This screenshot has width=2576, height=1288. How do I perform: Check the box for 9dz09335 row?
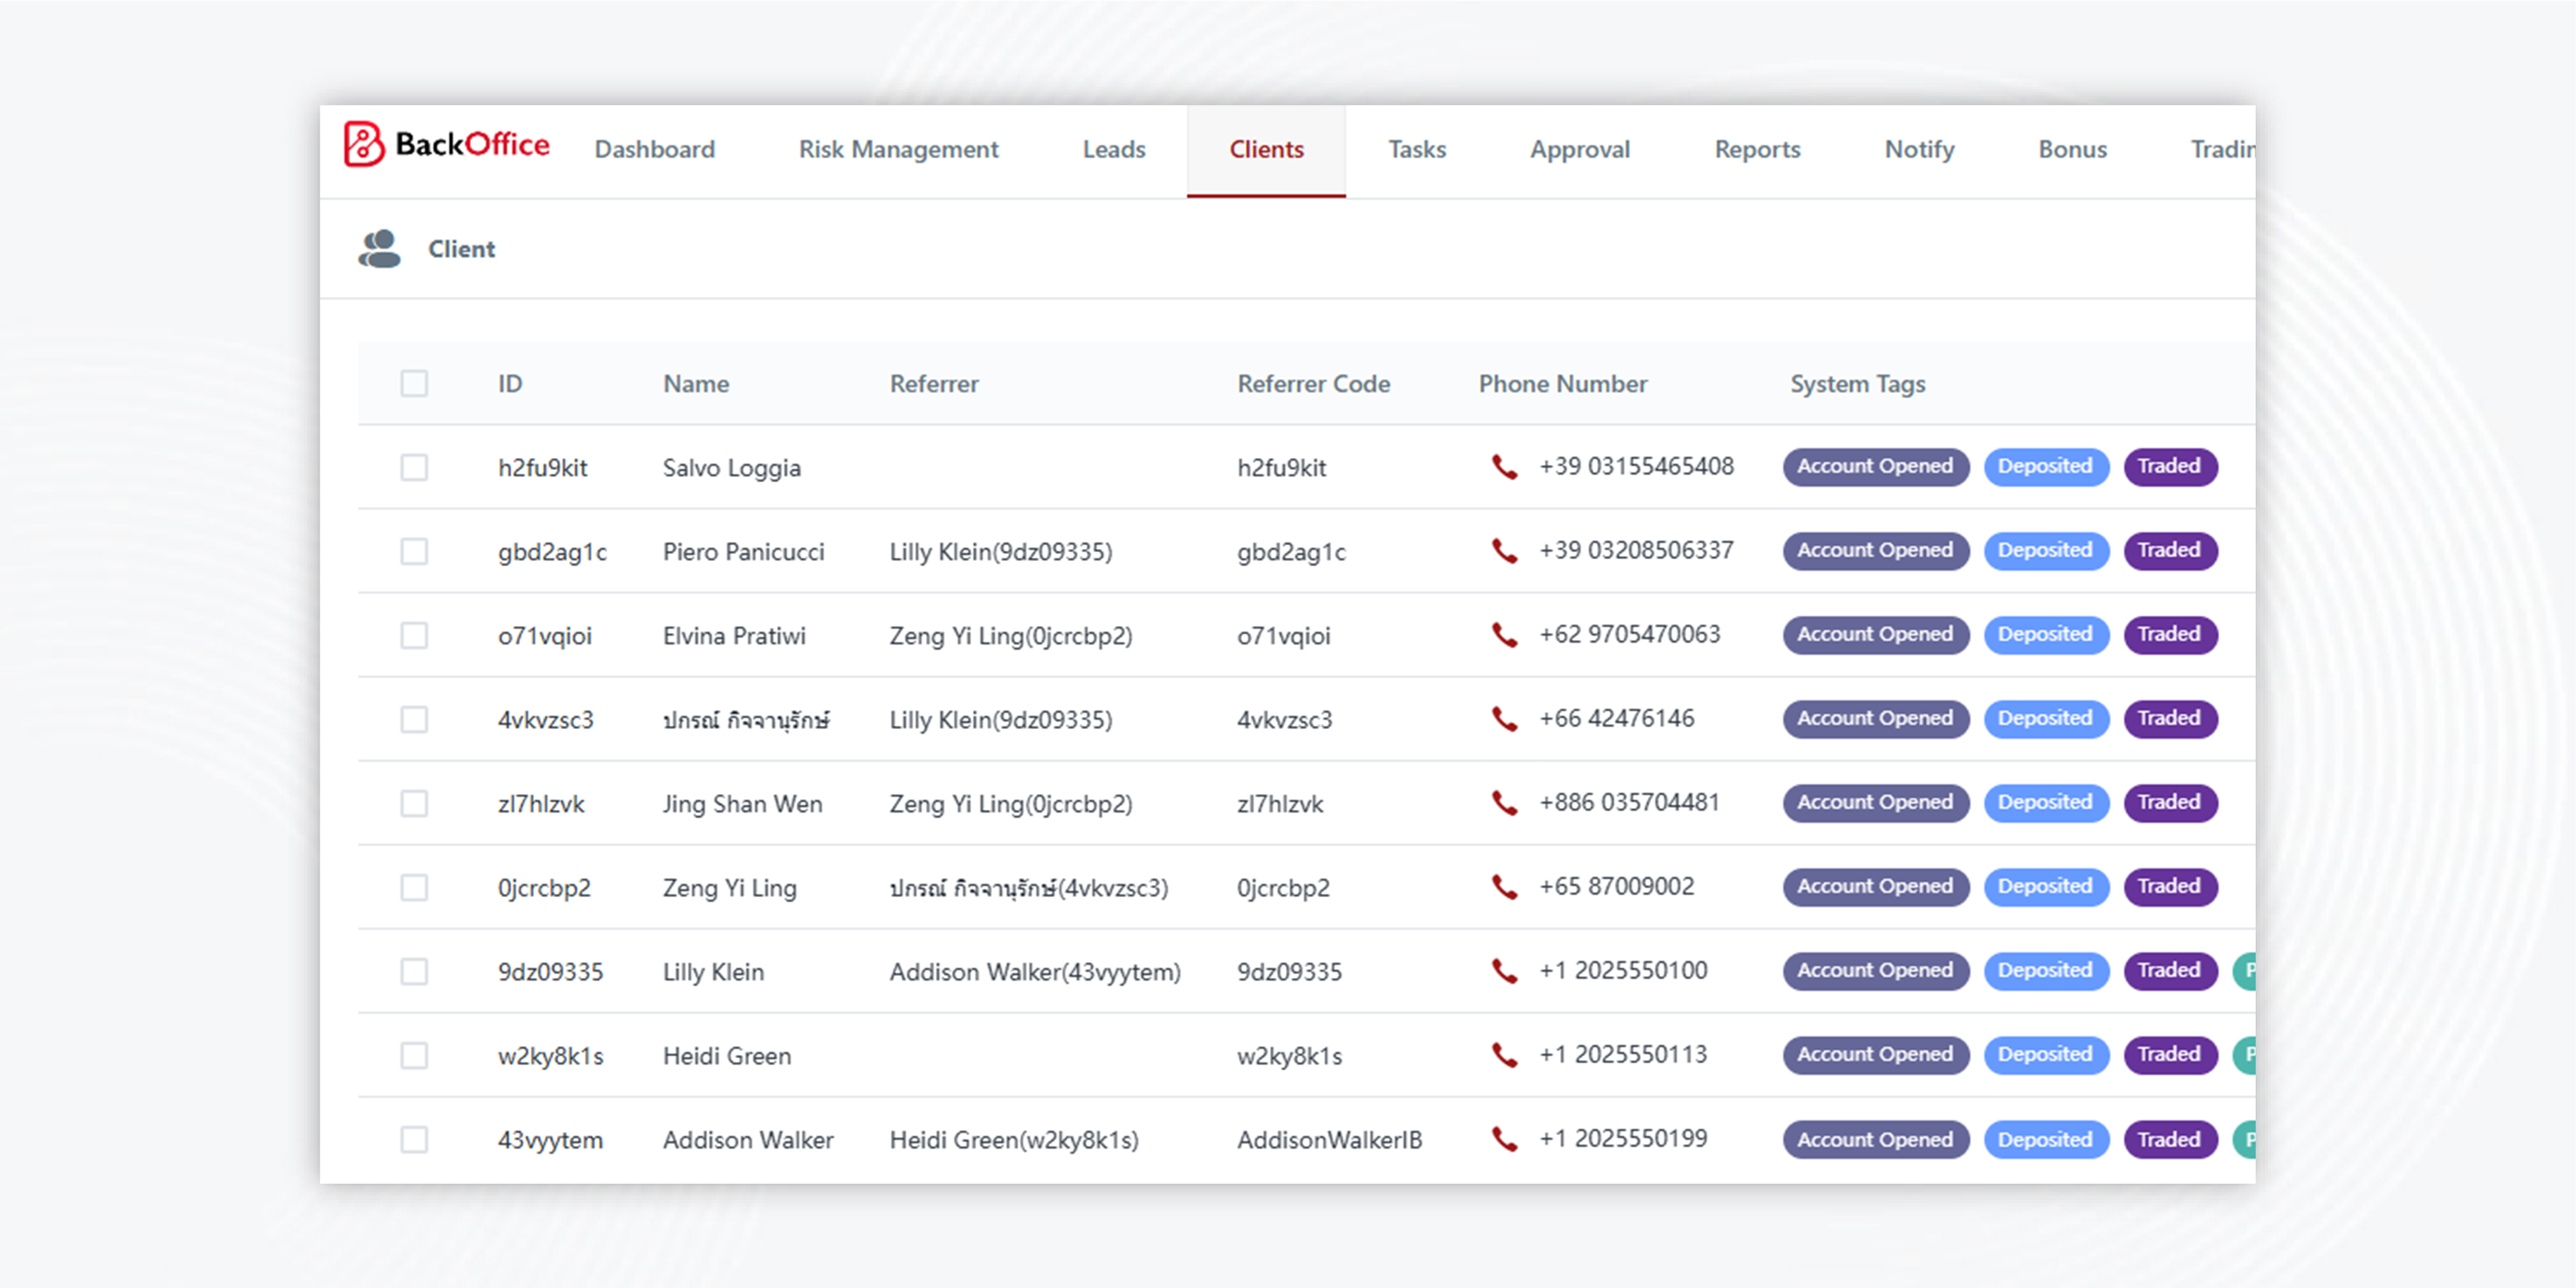point(414,972)
